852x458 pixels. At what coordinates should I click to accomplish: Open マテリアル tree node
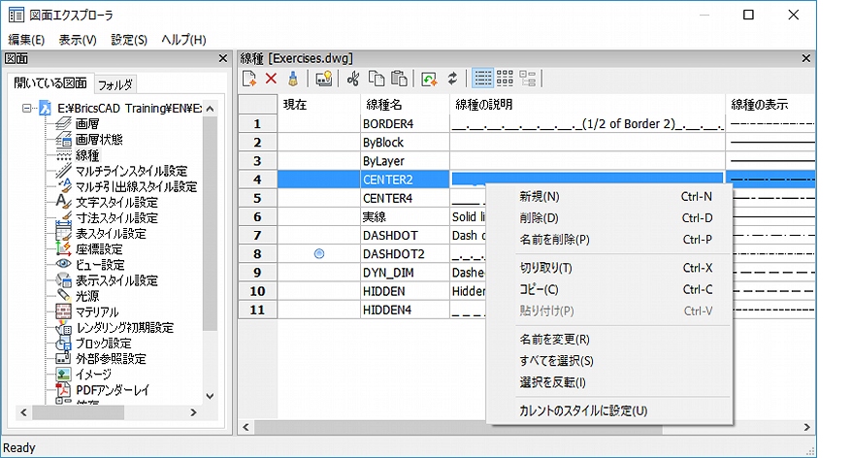[x=97, y=312]
